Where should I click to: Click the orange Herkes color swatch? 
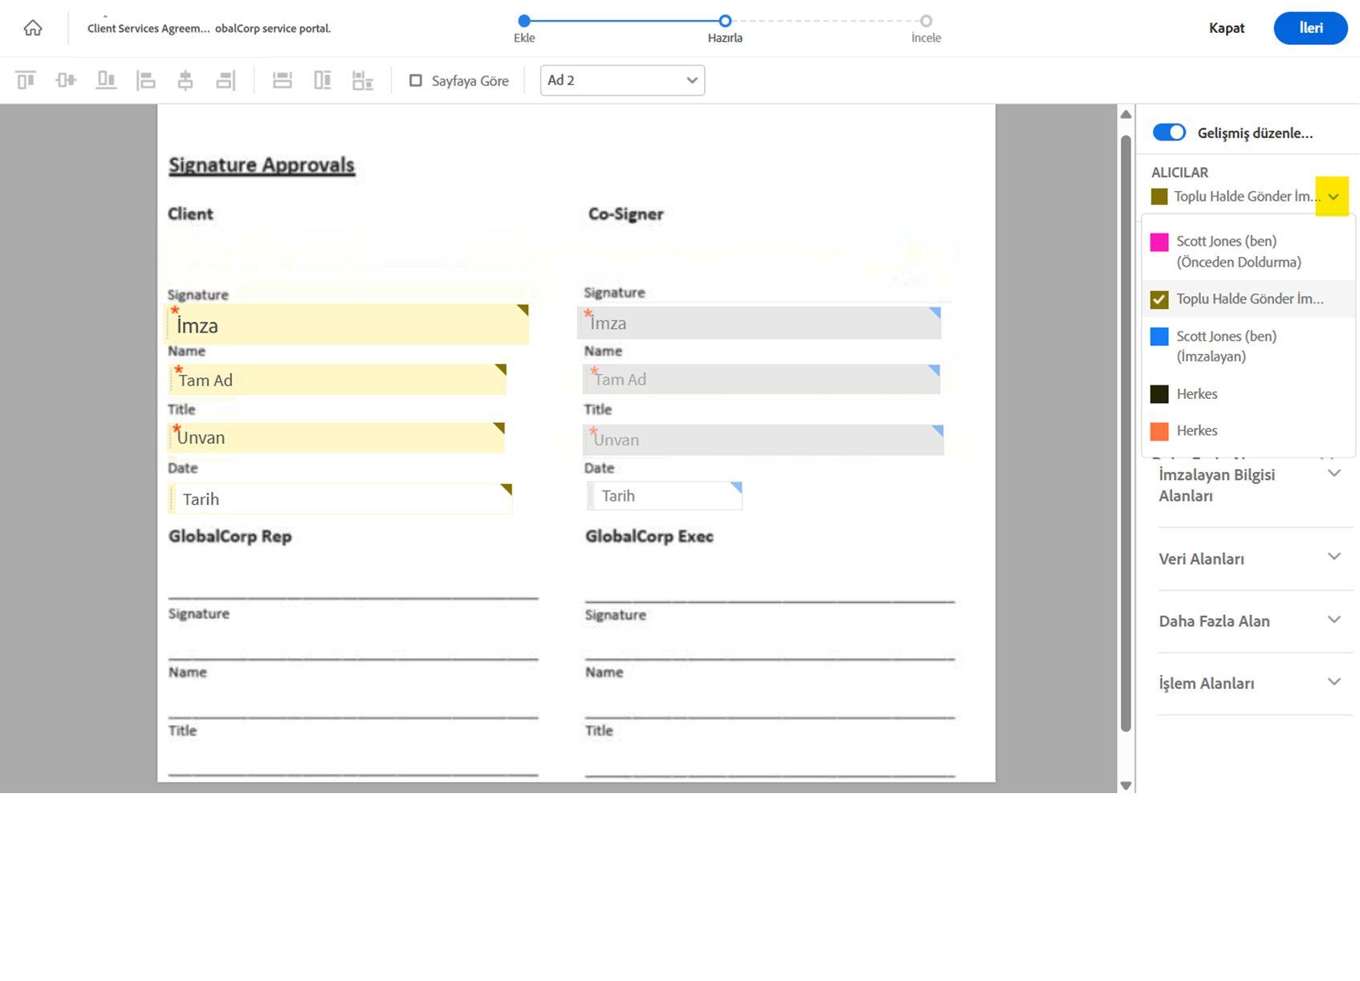tap(1159, 431)
